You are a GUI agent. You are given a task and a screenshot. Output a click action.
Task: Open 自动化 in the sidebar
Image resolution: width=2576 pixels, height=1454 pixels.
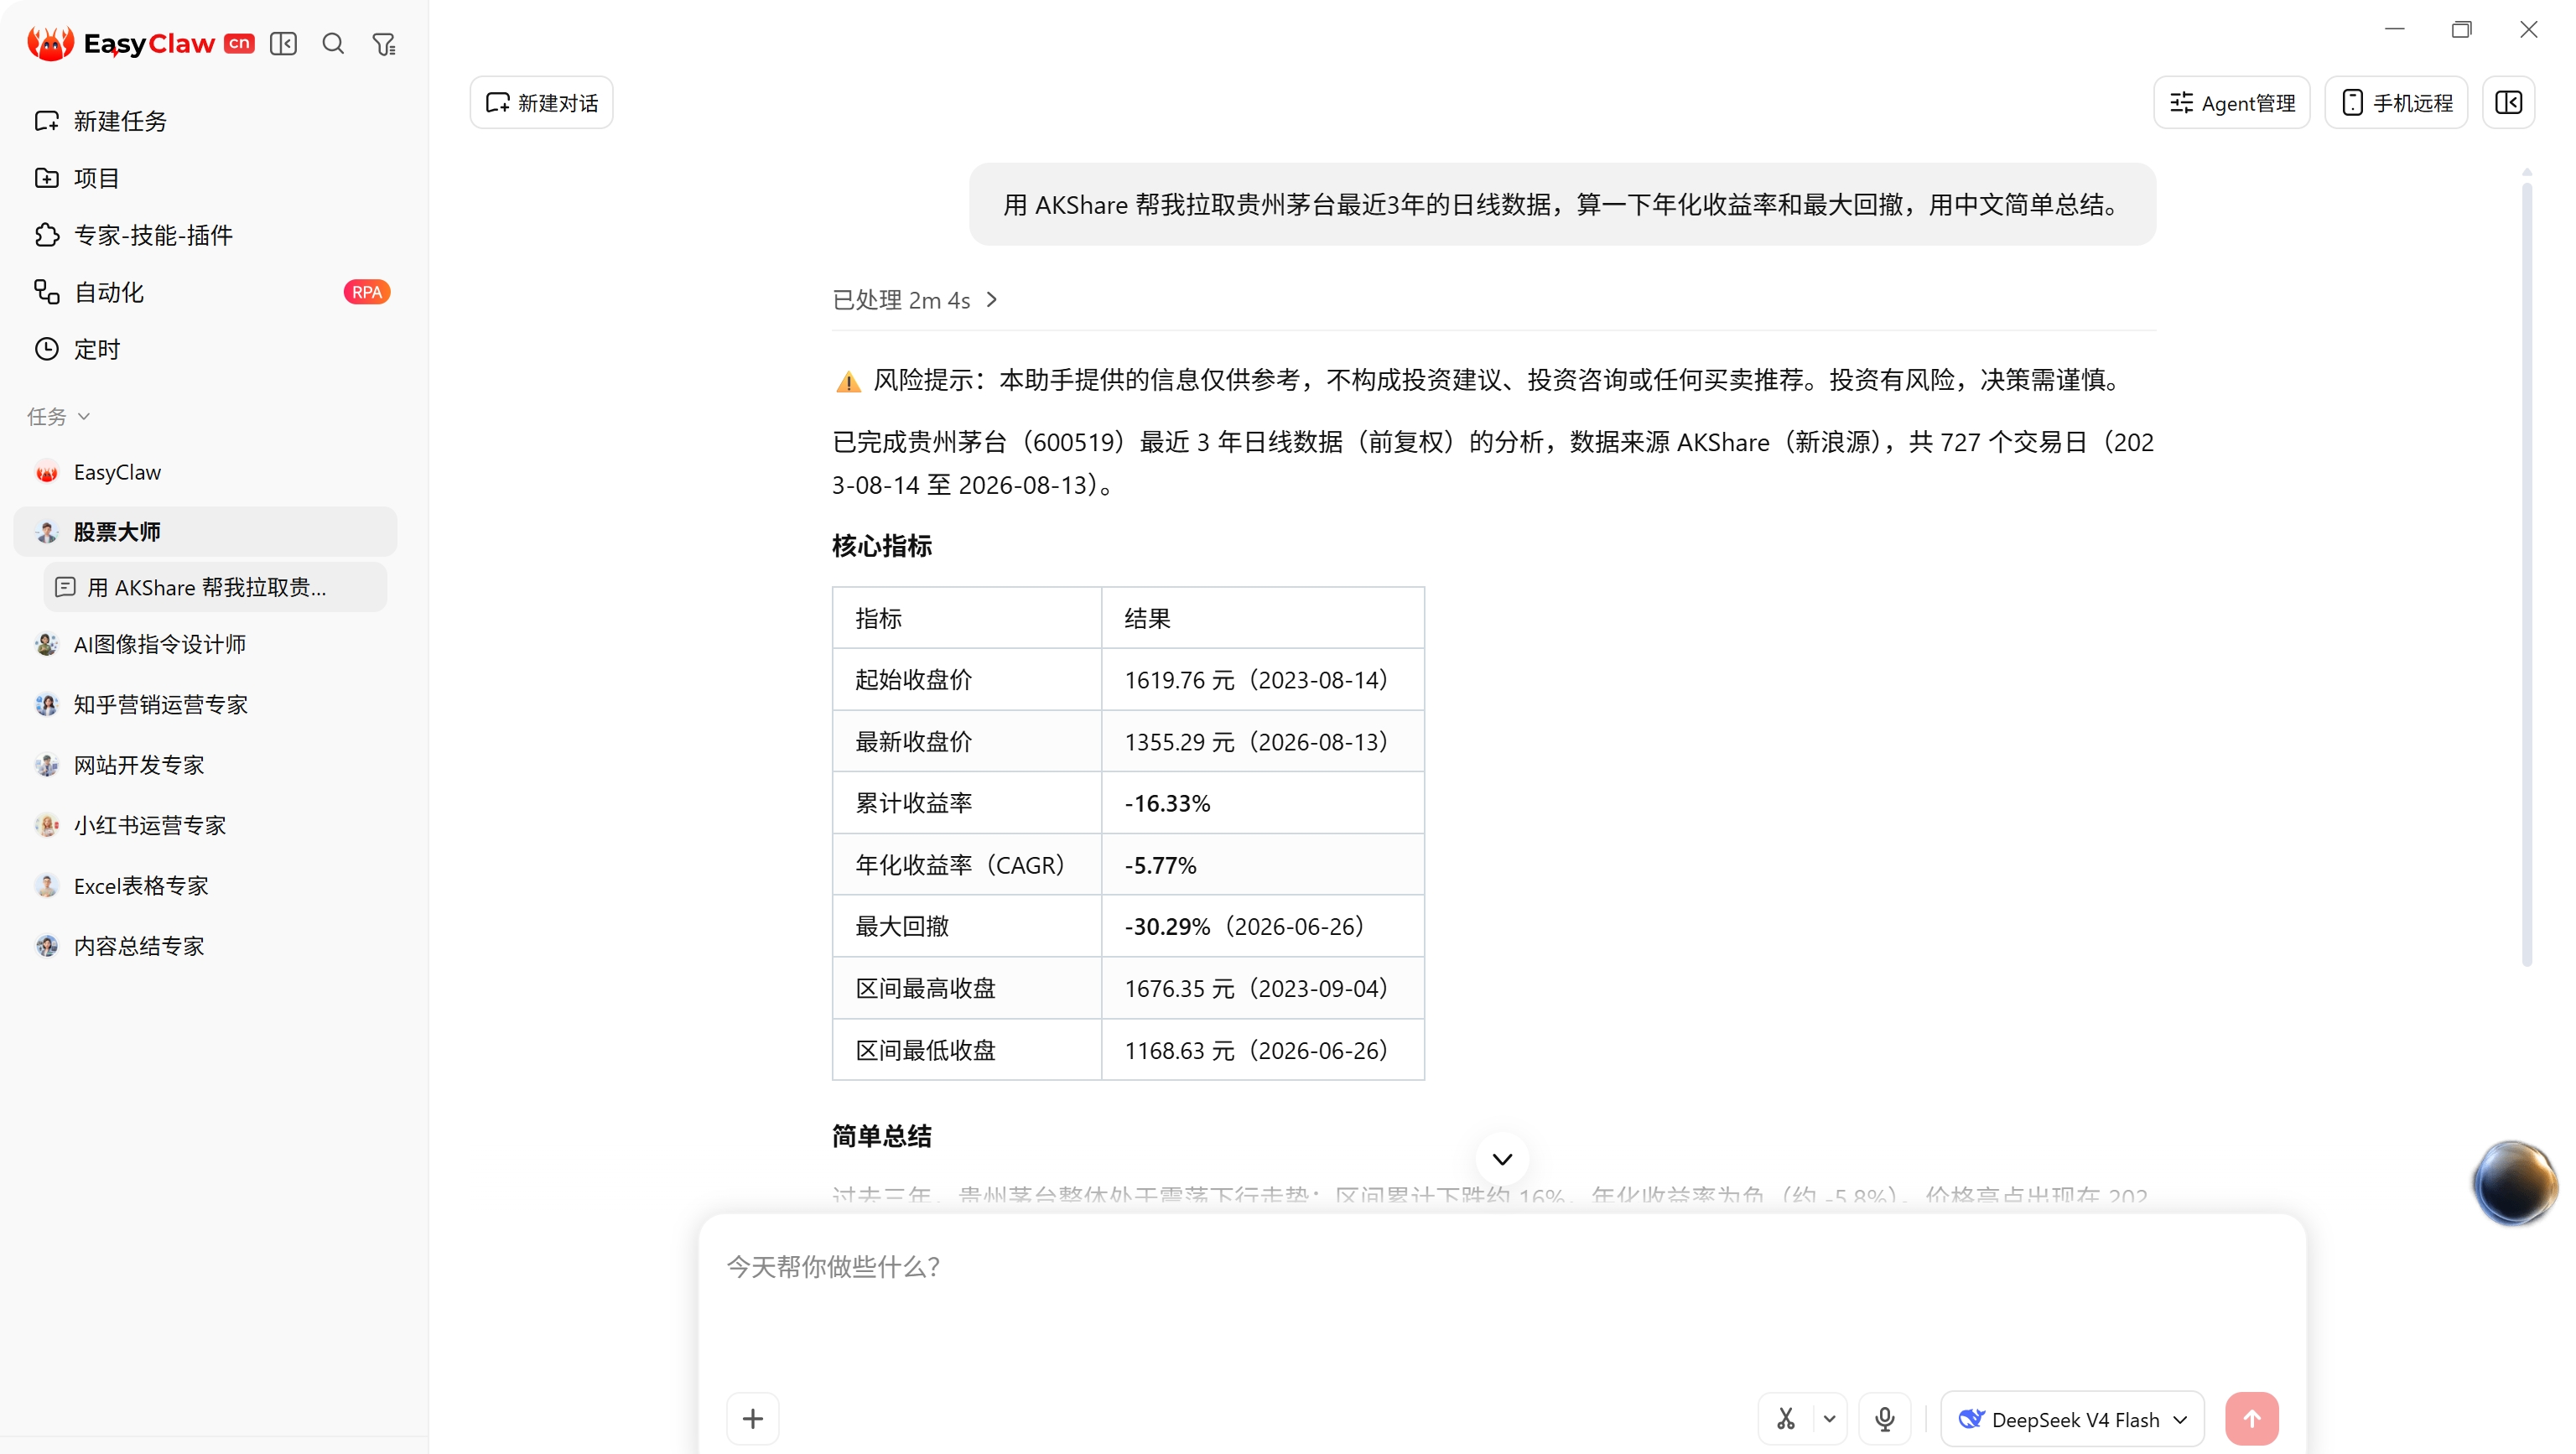pyautogui.click(x=205, y=292)
